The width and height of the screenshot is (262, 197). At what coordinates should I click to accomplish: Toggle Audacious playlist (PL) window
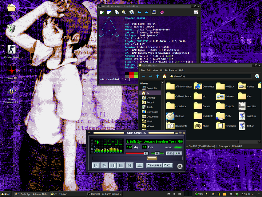pos(178,153)
